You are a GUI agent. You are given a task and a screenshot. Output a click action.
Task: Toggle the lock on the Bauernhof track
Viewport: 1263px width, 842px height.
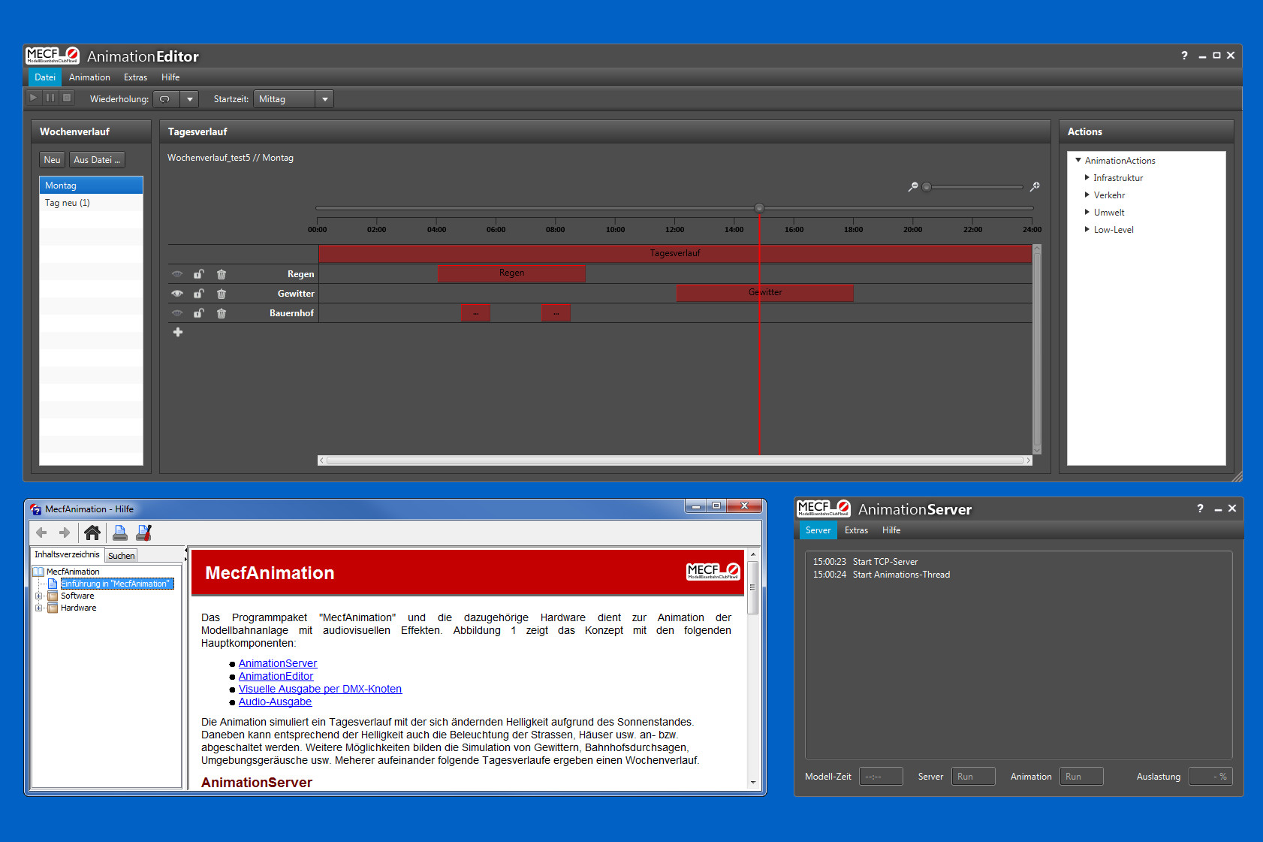click(x=199, y=313)
